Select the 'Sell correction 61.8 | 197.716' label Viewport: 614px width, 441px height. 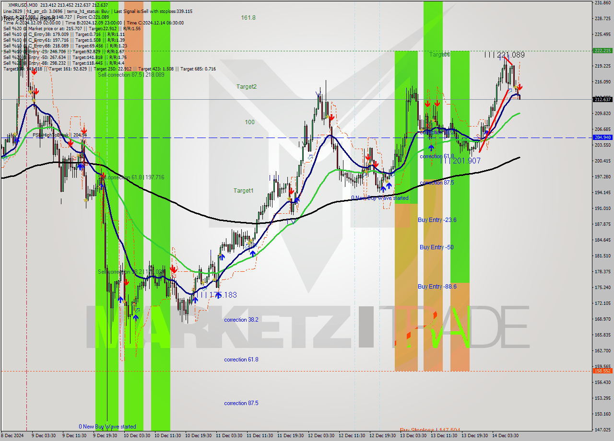[131, 177]
